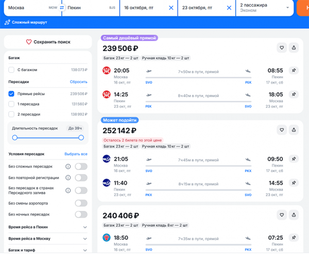Open the 2 пассажира Эконом dropdown
Screen dimensions: 309x254
pyautogui.click(x=265, y=8)
